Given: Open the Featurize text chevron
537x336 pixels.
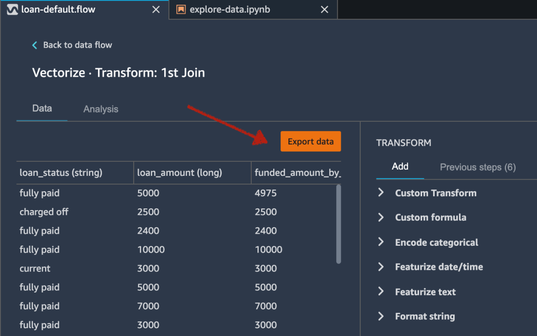Looking at the screenshot, I should point(381,292).
